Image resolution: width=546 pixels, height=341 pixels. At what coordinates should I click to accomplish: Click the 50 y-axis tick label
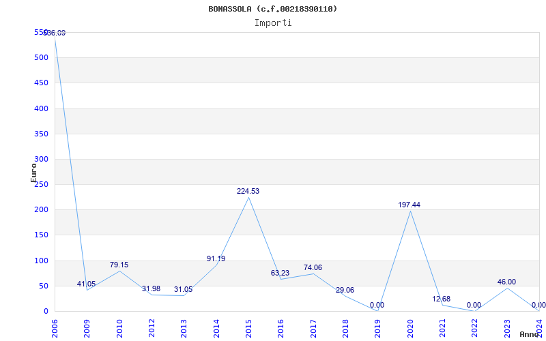tap(43, 286)
